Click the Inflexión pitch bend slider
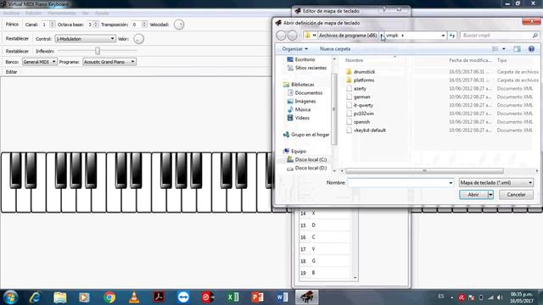 98,51
